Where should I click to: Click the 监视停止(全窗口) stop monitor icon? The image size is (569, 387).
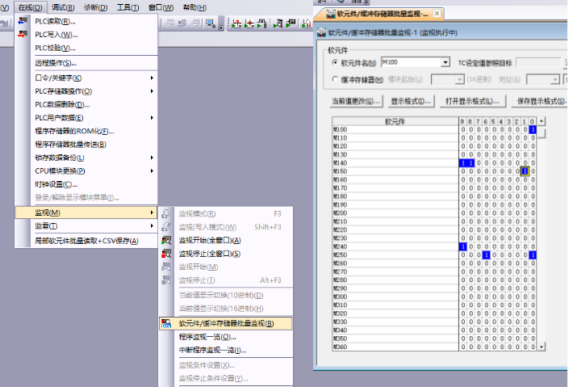click(166, 254)
